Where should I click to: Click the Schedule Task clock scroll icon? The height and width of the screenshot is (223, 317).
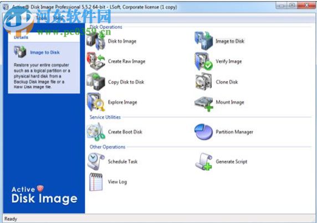(x=96, y=162)
